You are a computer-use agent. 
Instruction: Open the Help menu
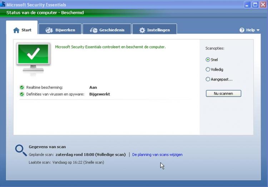coord(249,30)
